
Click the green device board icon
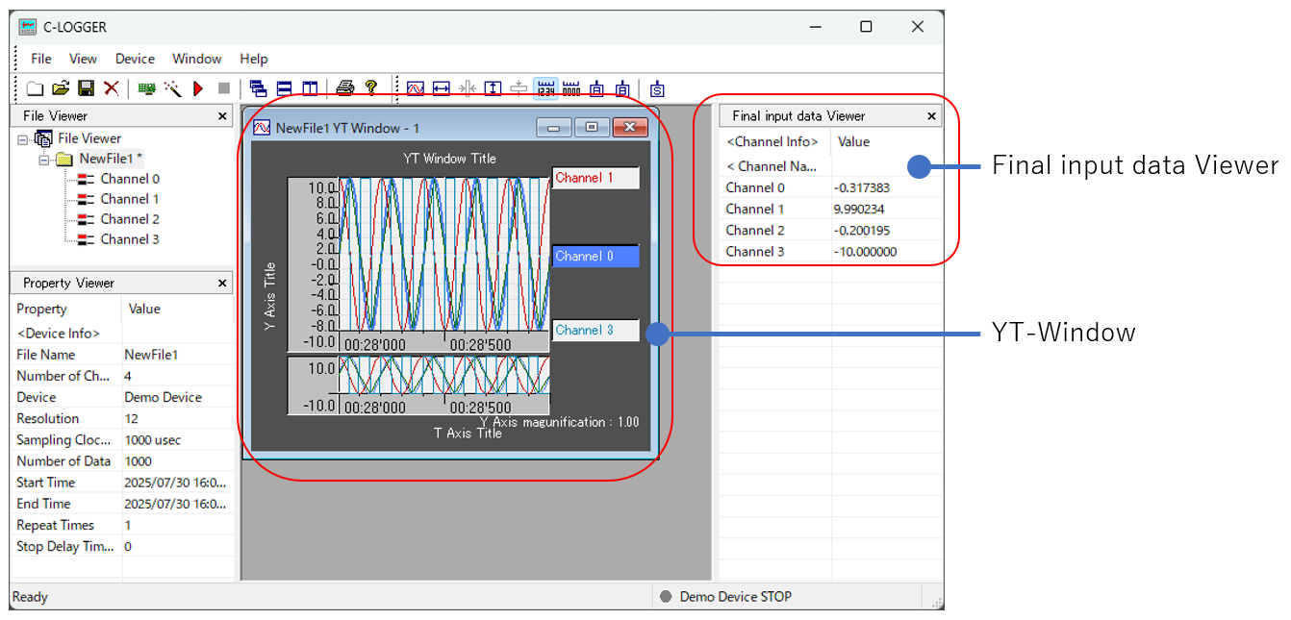146,88
